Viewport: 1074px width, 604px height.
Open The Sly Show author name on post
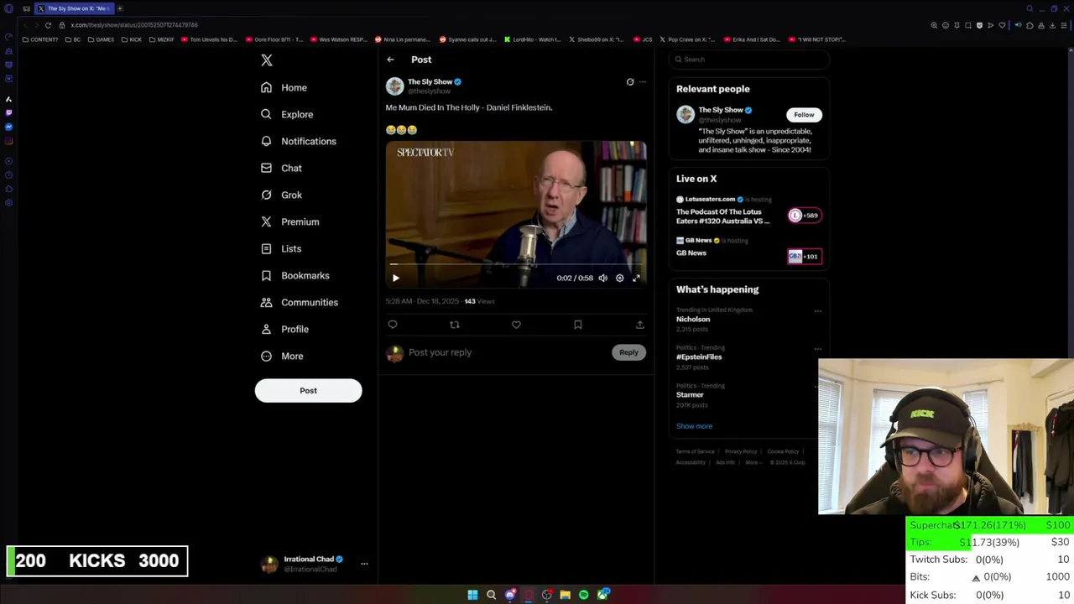click(x=430, y=81)
